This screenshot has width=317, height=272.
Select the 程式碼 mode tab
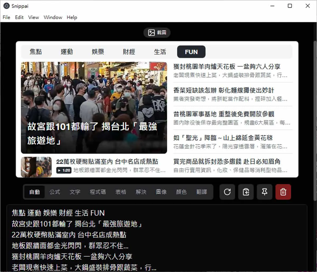[98, 192]
